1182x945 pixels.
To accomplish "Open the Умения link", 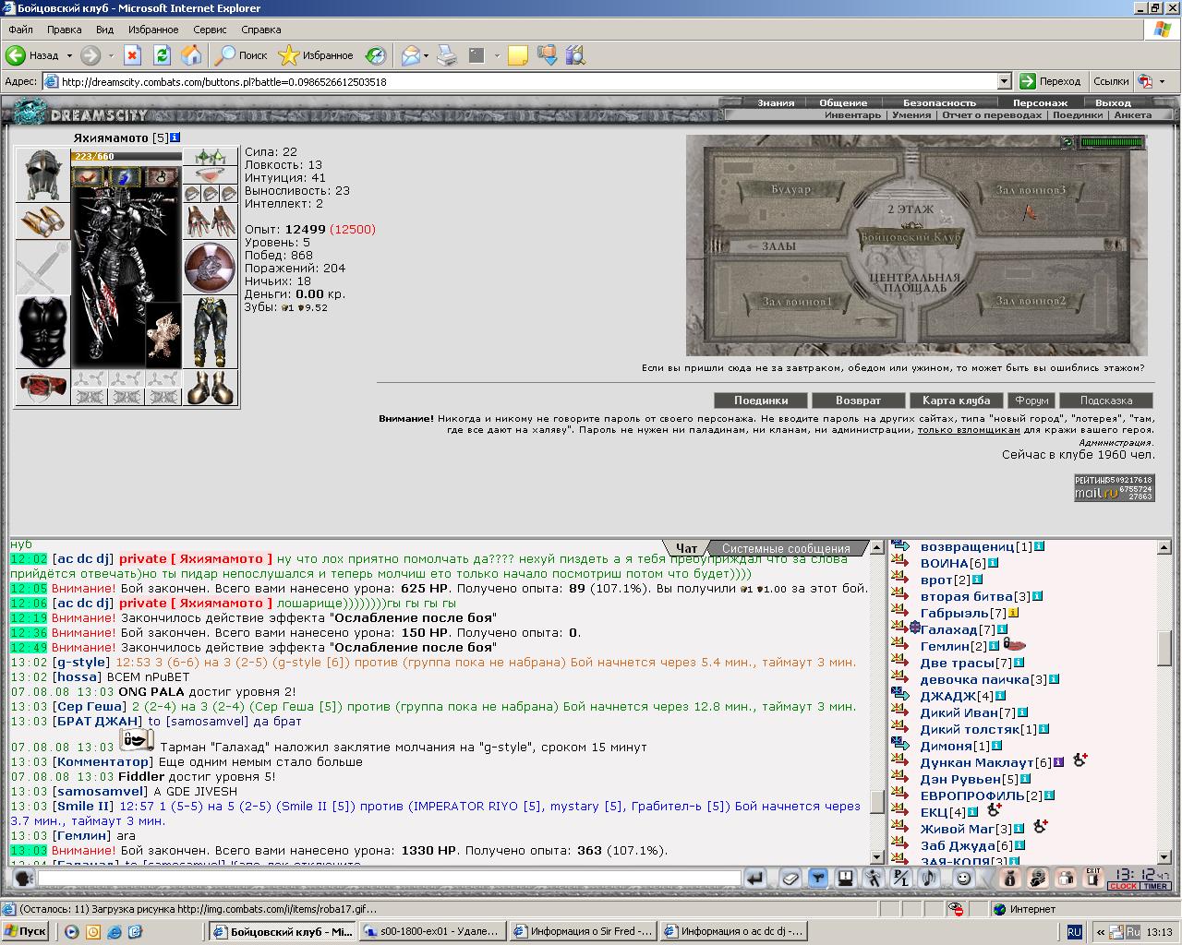I will [x=911, y=115].
